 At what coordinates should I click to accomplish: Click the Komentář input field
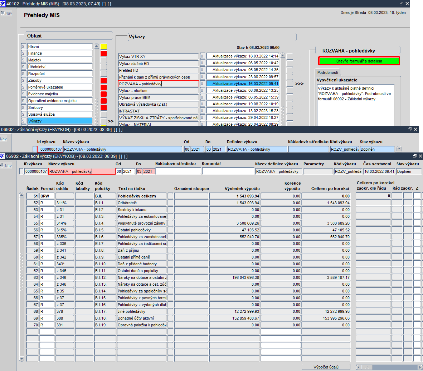click(228, 171)
